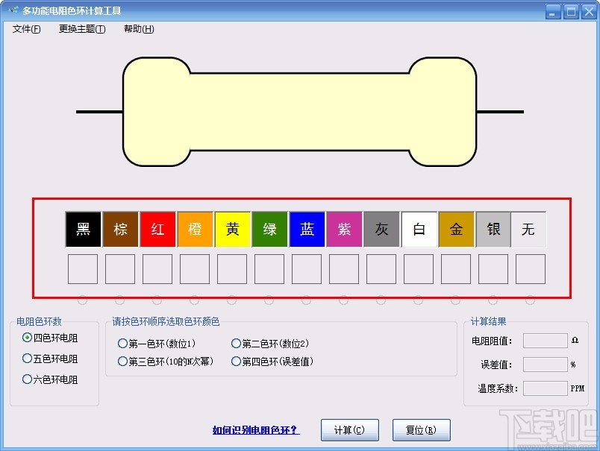
Task: Open the 更换主题(T) menu
Action: tap(81, 29)
